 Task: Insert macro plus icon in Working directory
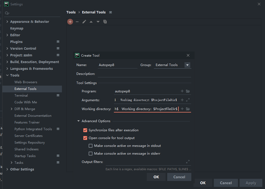coord(182,109)
